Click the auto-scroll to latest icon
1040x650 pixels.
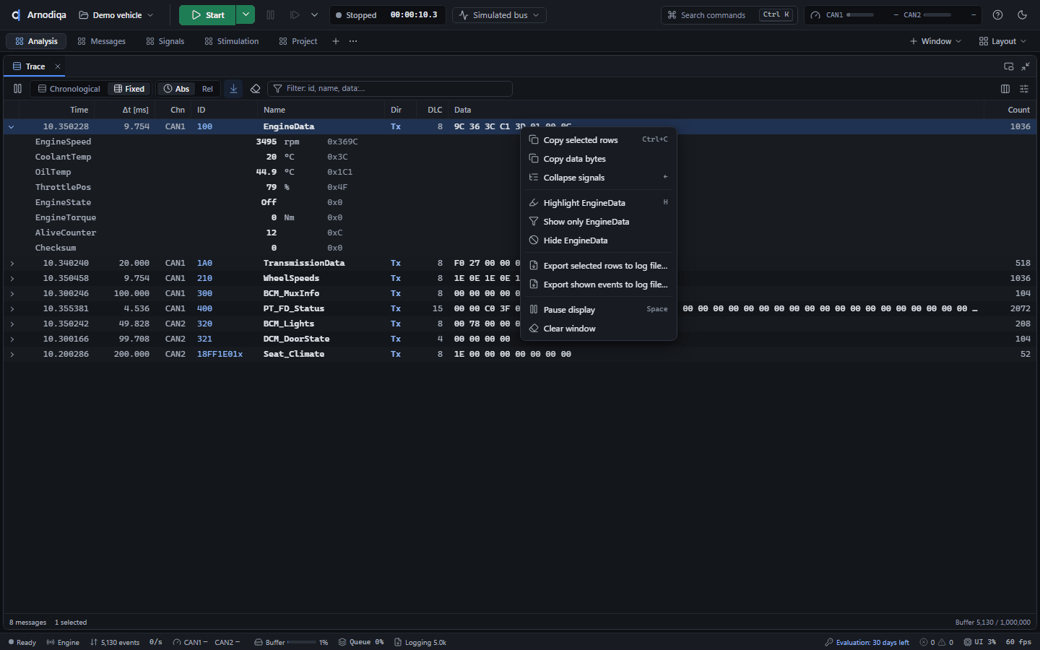[233, 89]
